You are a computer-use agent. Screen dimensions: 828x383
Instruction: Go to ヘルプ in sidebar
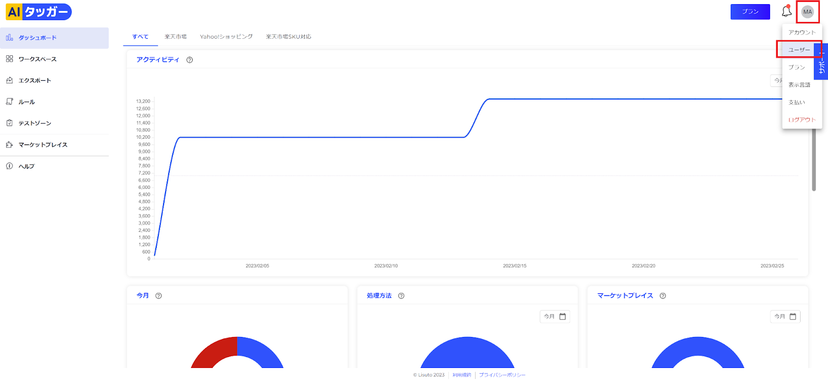click(x=54, y=166)
